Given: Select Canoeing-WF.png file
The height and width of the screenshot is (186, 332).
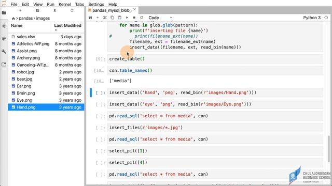Looking at the screenshot, I should click(x=46, y=65).
